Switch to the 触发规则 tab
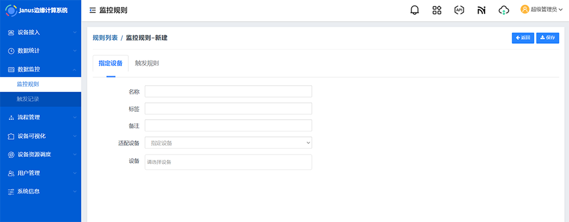 point(147,63)
